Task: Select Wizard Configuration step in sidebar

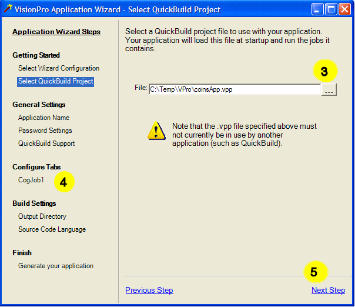Action: click(x=59, y=68)
